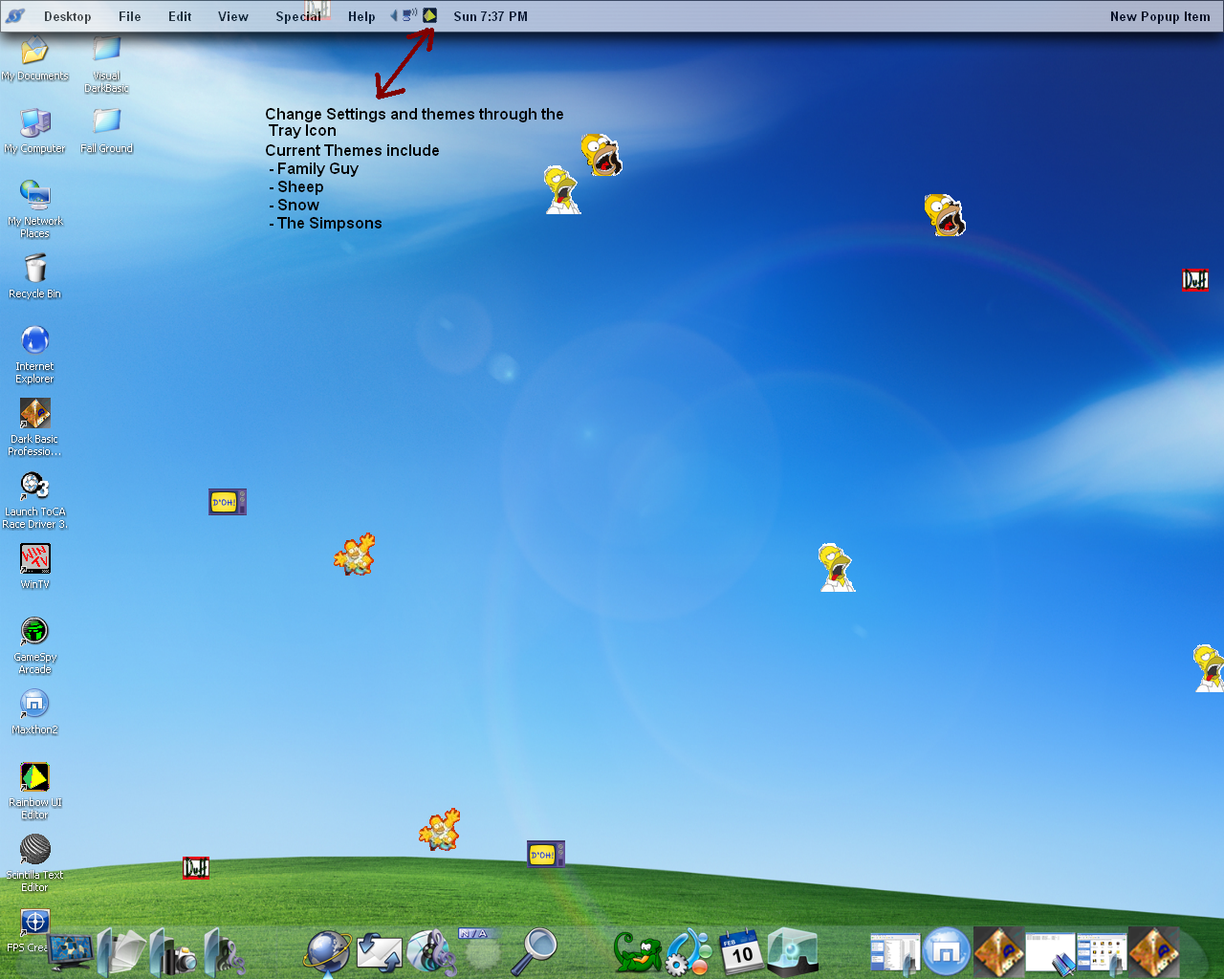Open the File menu
The width and height of the screenshot is (1224, 979).
pyautogui.click(x=130, y=16)
